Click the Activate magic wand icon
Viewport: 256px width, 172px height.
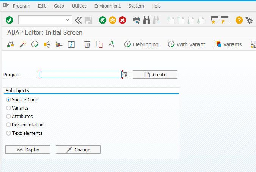(x=23, y=44)
